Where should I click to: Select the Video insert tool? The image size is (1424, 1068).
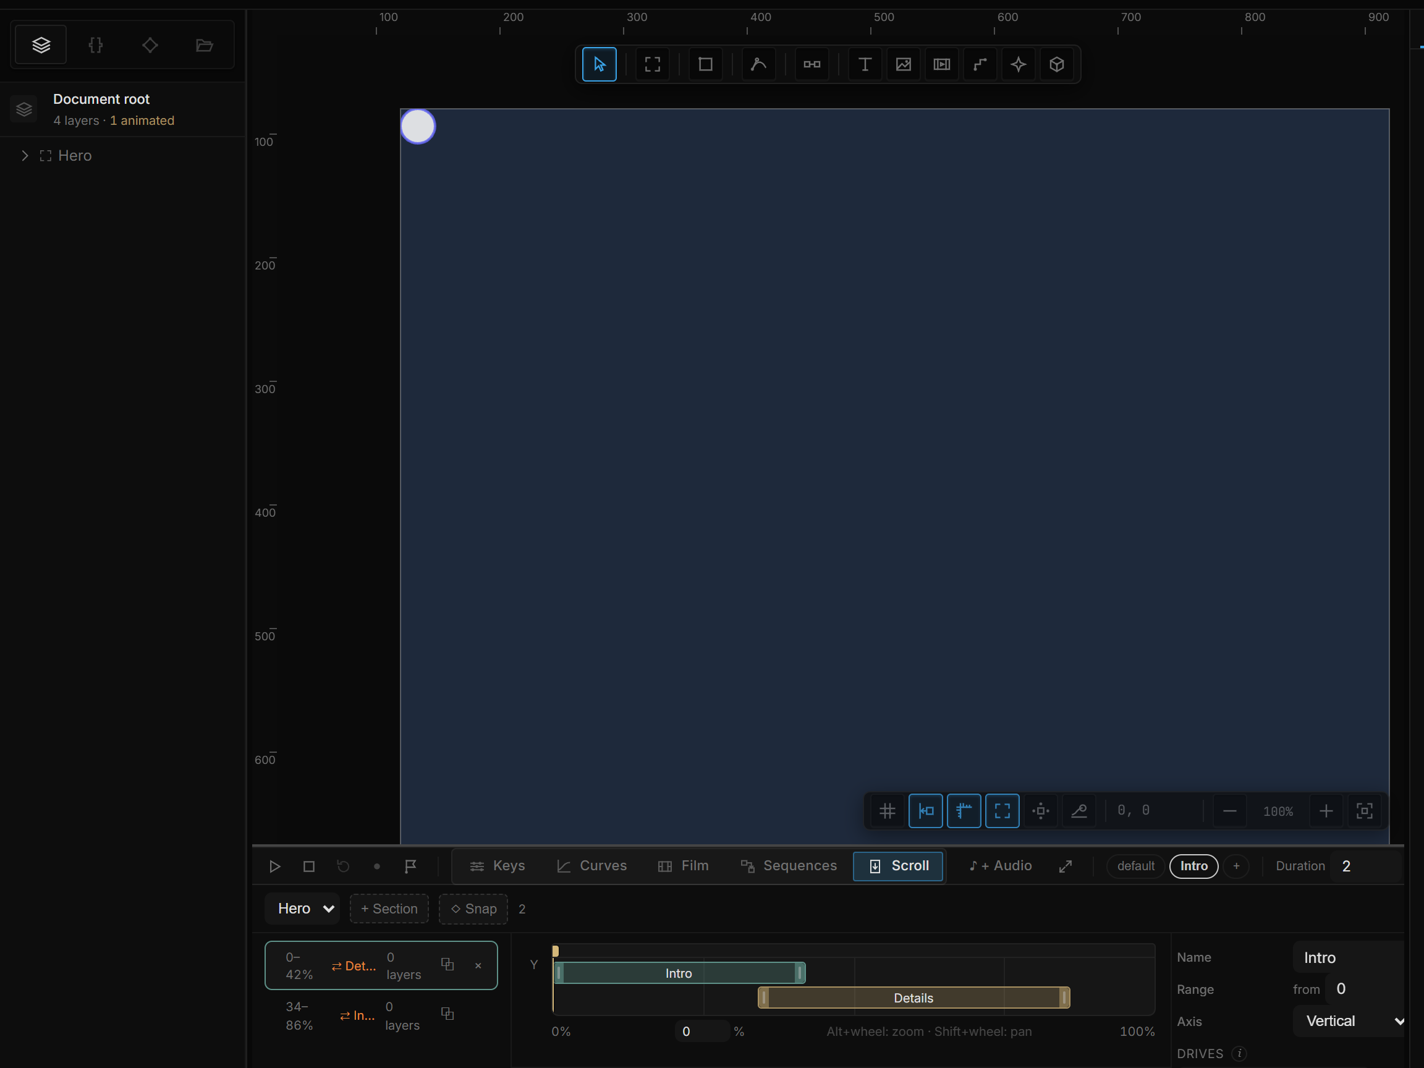[x=942, y=64]
